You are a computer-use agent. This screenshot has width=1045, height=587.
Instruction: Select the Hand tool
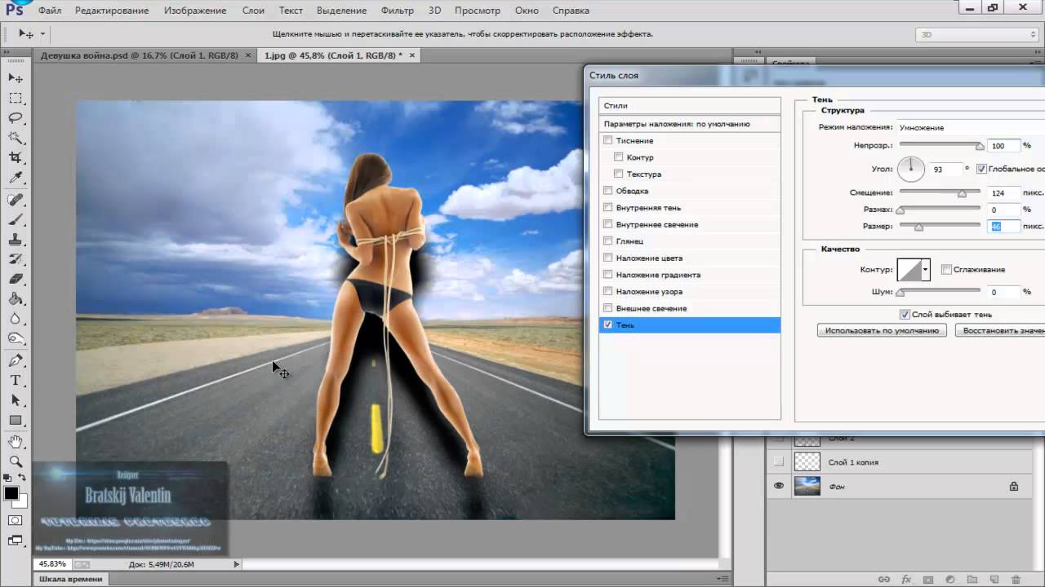coord(16,442)
